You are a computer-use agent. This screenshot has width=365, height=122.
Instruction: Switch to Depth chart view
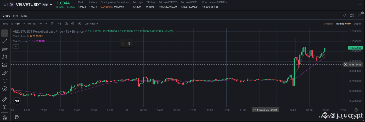tap(357, 24)
